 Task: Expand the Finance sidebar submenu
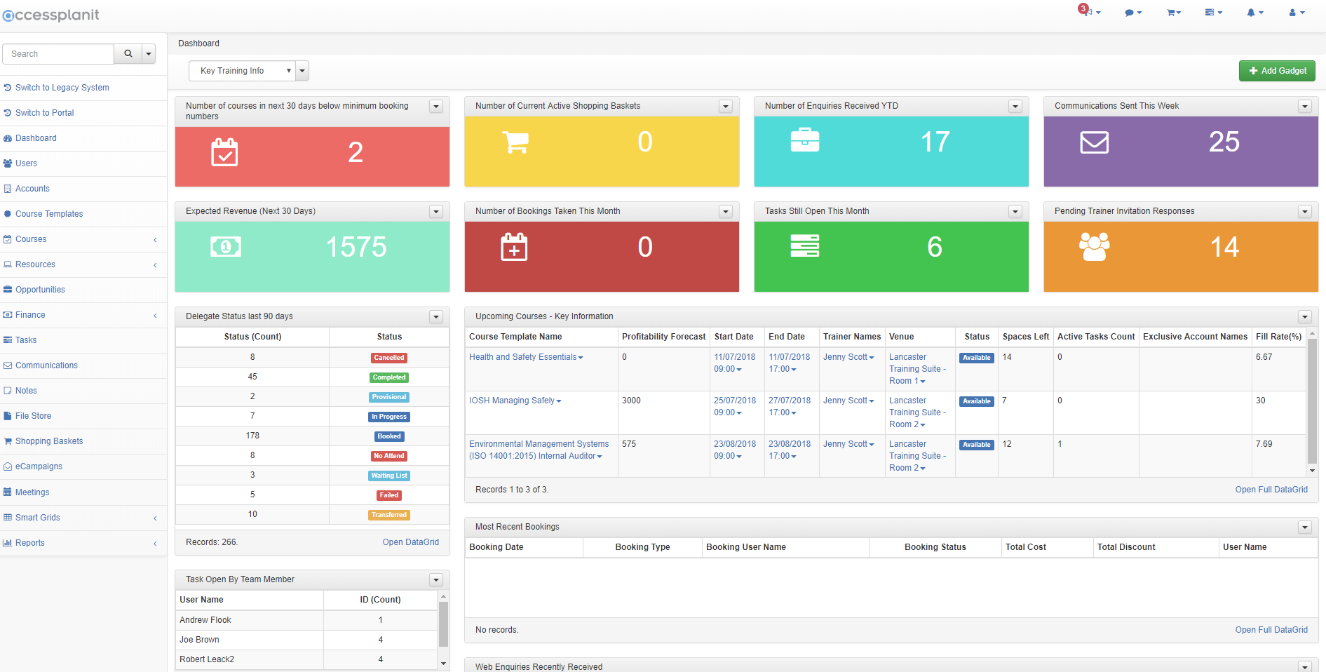point(155,316)
